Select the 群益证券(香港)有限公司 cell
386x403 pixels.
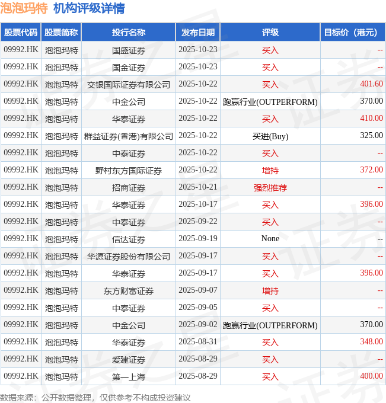coord(129,136)
